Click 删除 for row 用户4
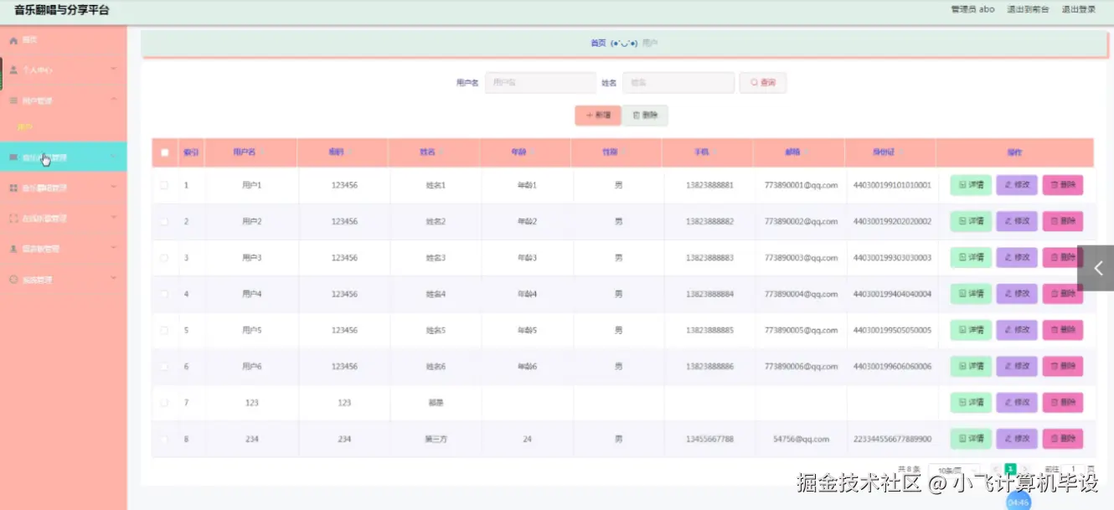The height and width of the screenshot is (510, 1114). 1063,294
